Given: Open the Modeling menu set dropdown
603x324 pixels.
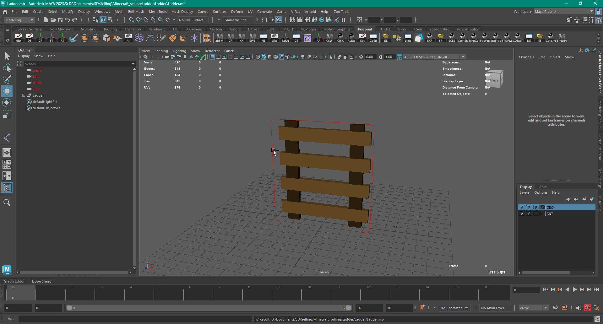Looking at the screenshot, I should pyautogui.click(x=20, y=20).
